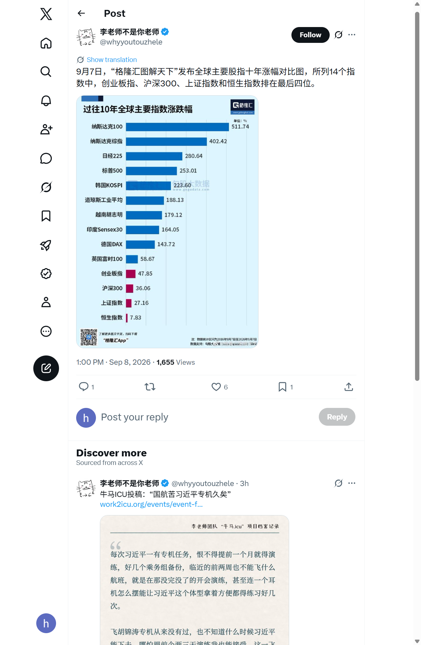Open Follow people sidebar item

[x=46, y=129]
